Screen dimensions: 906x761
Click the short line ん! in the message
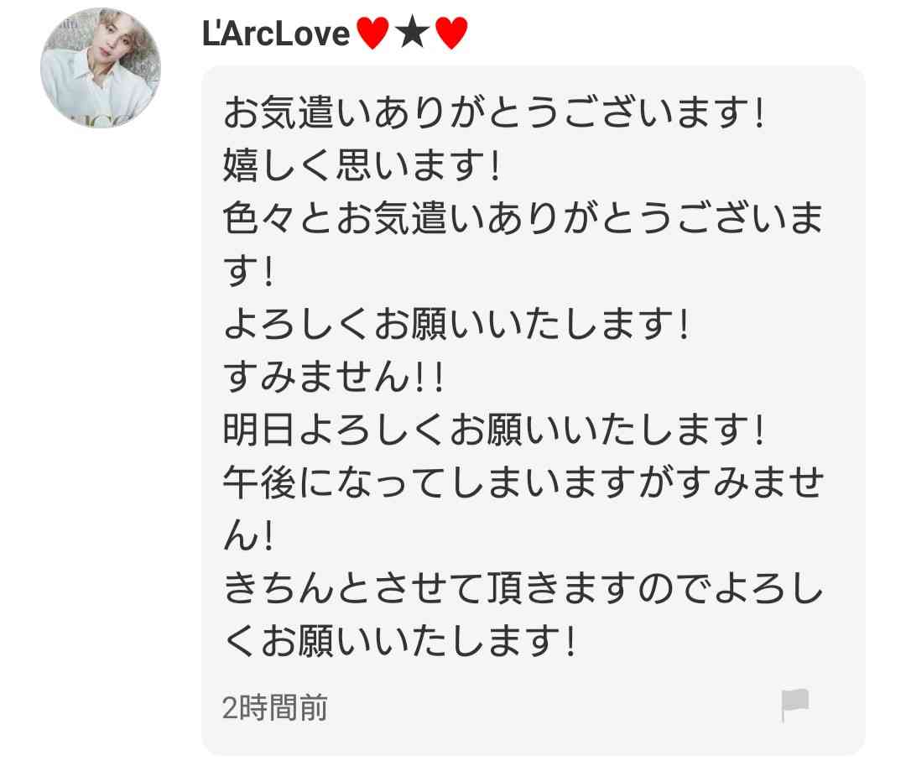(x=248, y=535)
